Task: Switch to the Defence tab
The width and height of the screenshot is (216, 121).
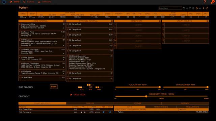Action: click(185, 103)
